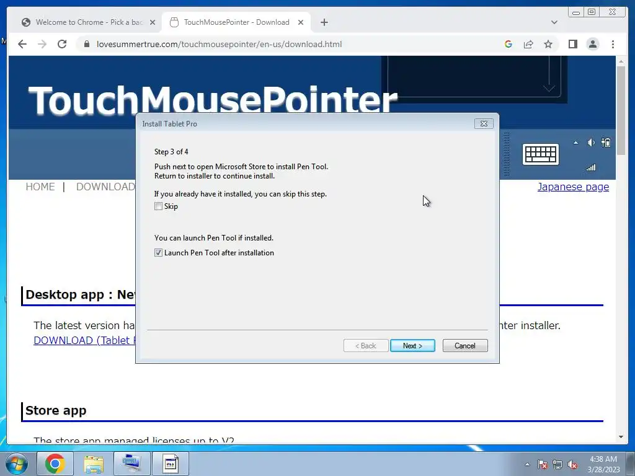Open Google icon in address bar
The width and height of the screenshot is (635, 476).
[x=508, y=44]
